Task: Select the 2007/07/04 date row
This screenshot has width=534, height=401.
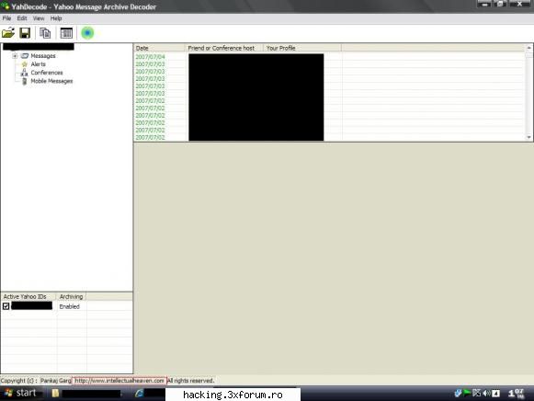Action: tap(150, 57)
